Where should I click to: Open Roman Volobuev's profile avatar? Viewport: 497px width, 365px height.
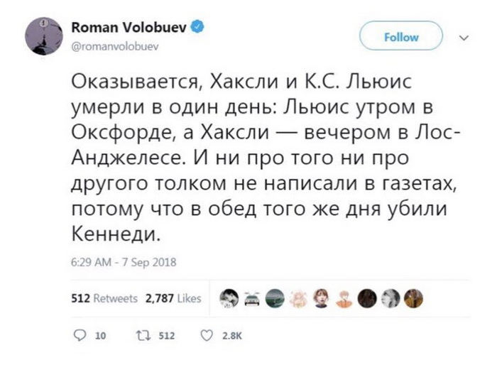45,35
